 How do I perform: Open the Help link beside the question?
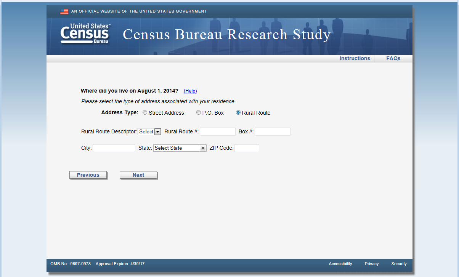pos(190,91)
